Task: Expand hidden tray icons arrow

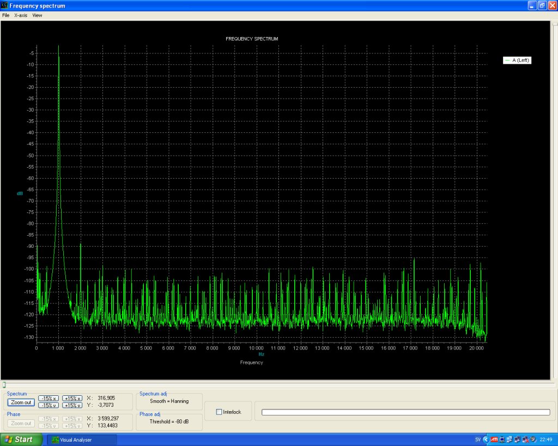Action: coord(486,439)
